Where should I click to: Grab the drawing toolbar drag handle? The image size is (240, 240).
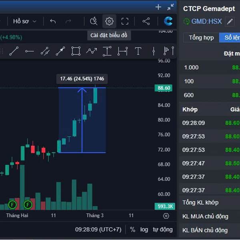click(x=2, y=51)
